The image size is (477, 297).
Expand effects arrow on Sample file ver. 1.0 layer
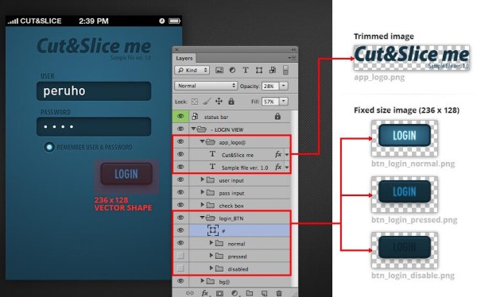[x=286, y=168]
